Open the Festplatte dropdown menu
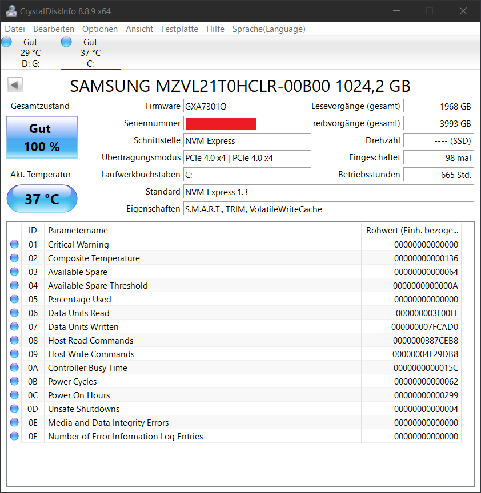The image size is (481, 493). click(x=179, y=29)
